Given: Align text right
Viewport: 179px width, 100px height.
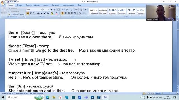Looking at the screenshot, I should pos(69,13).
